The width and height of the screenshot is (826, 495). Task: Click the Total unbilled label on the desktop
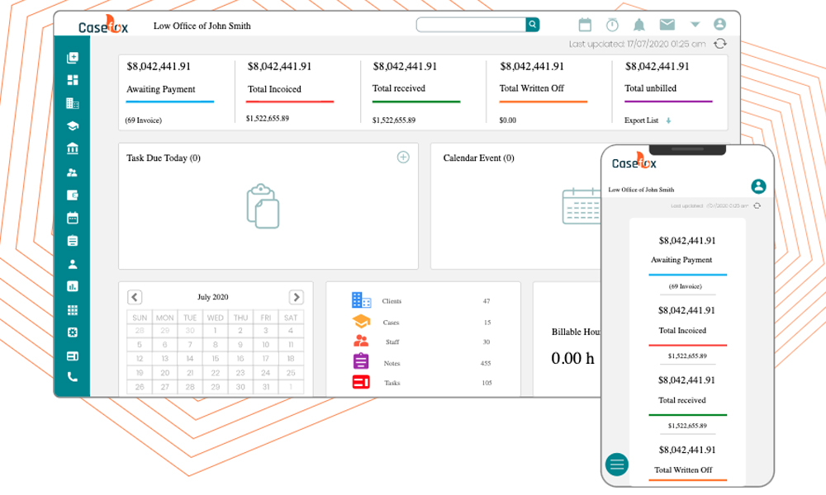point(651,88)
